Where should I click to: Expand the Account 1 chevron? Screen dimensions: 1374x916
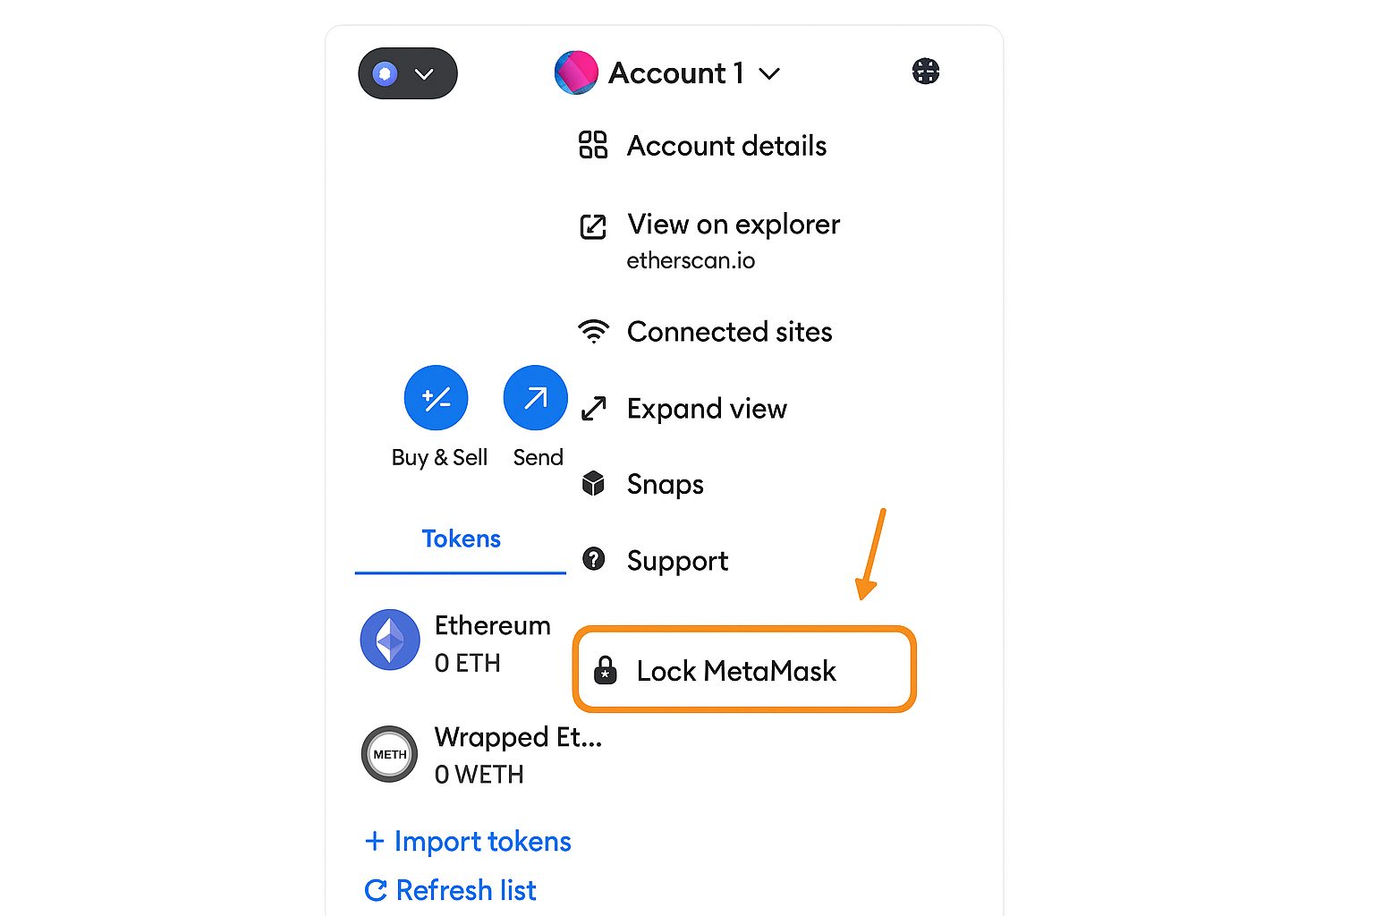pyautogui.click(x=769, y=73)
